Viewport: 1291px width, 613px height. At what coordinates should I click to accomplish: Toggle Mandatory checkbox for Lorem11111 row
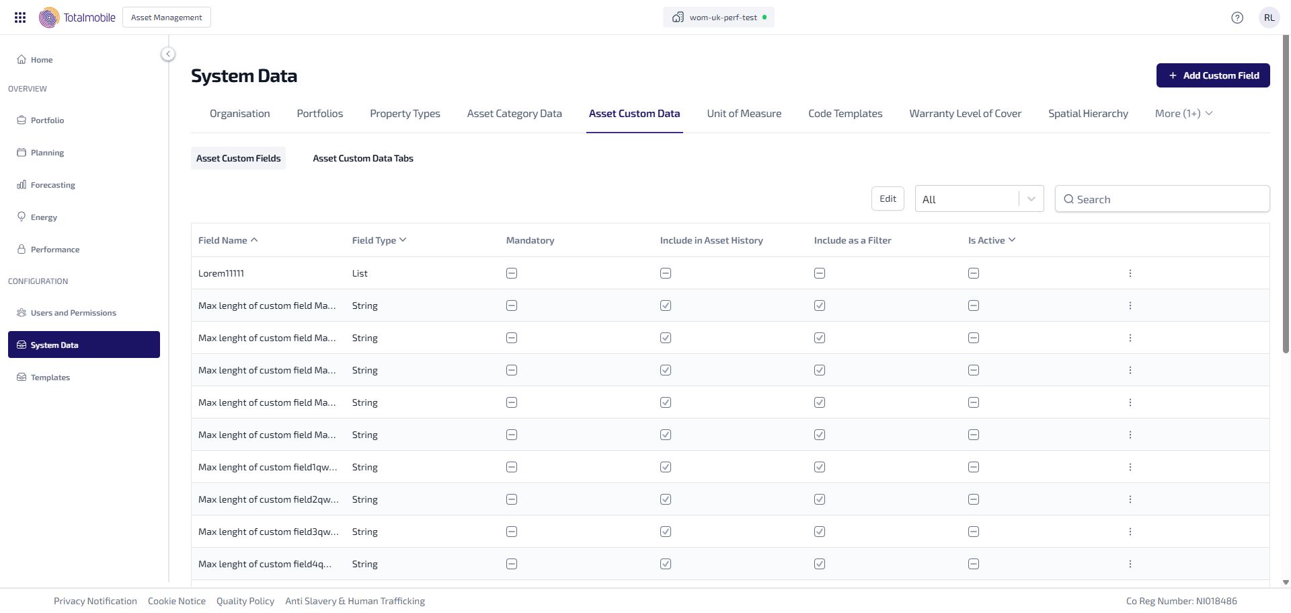click(512, 273)
